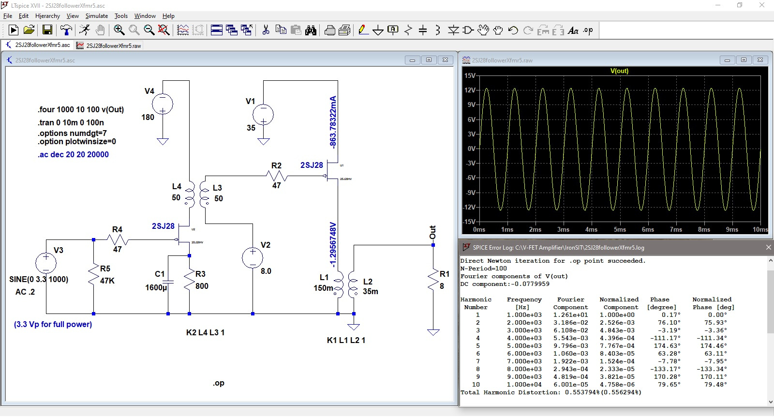Select the Place Component gate icon

tap(468, 30)
